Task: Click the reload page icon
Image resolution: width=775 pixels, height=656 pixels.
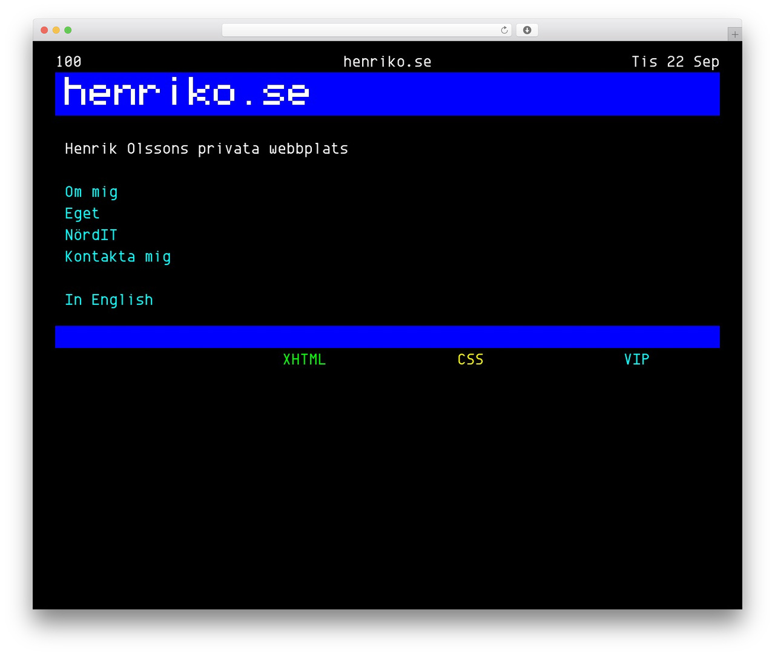Action: click(x=504, y=30)
